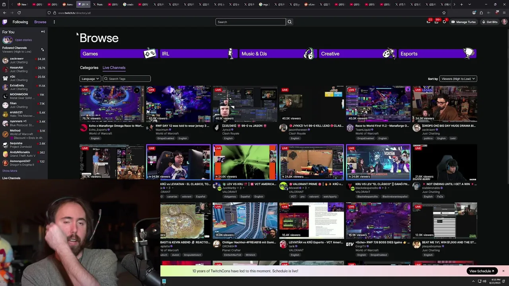The height and width of the screenshot is (286, 509).
Task: Click the browser URL address bar
Action: pyautogui.click(x=247, y=13)
